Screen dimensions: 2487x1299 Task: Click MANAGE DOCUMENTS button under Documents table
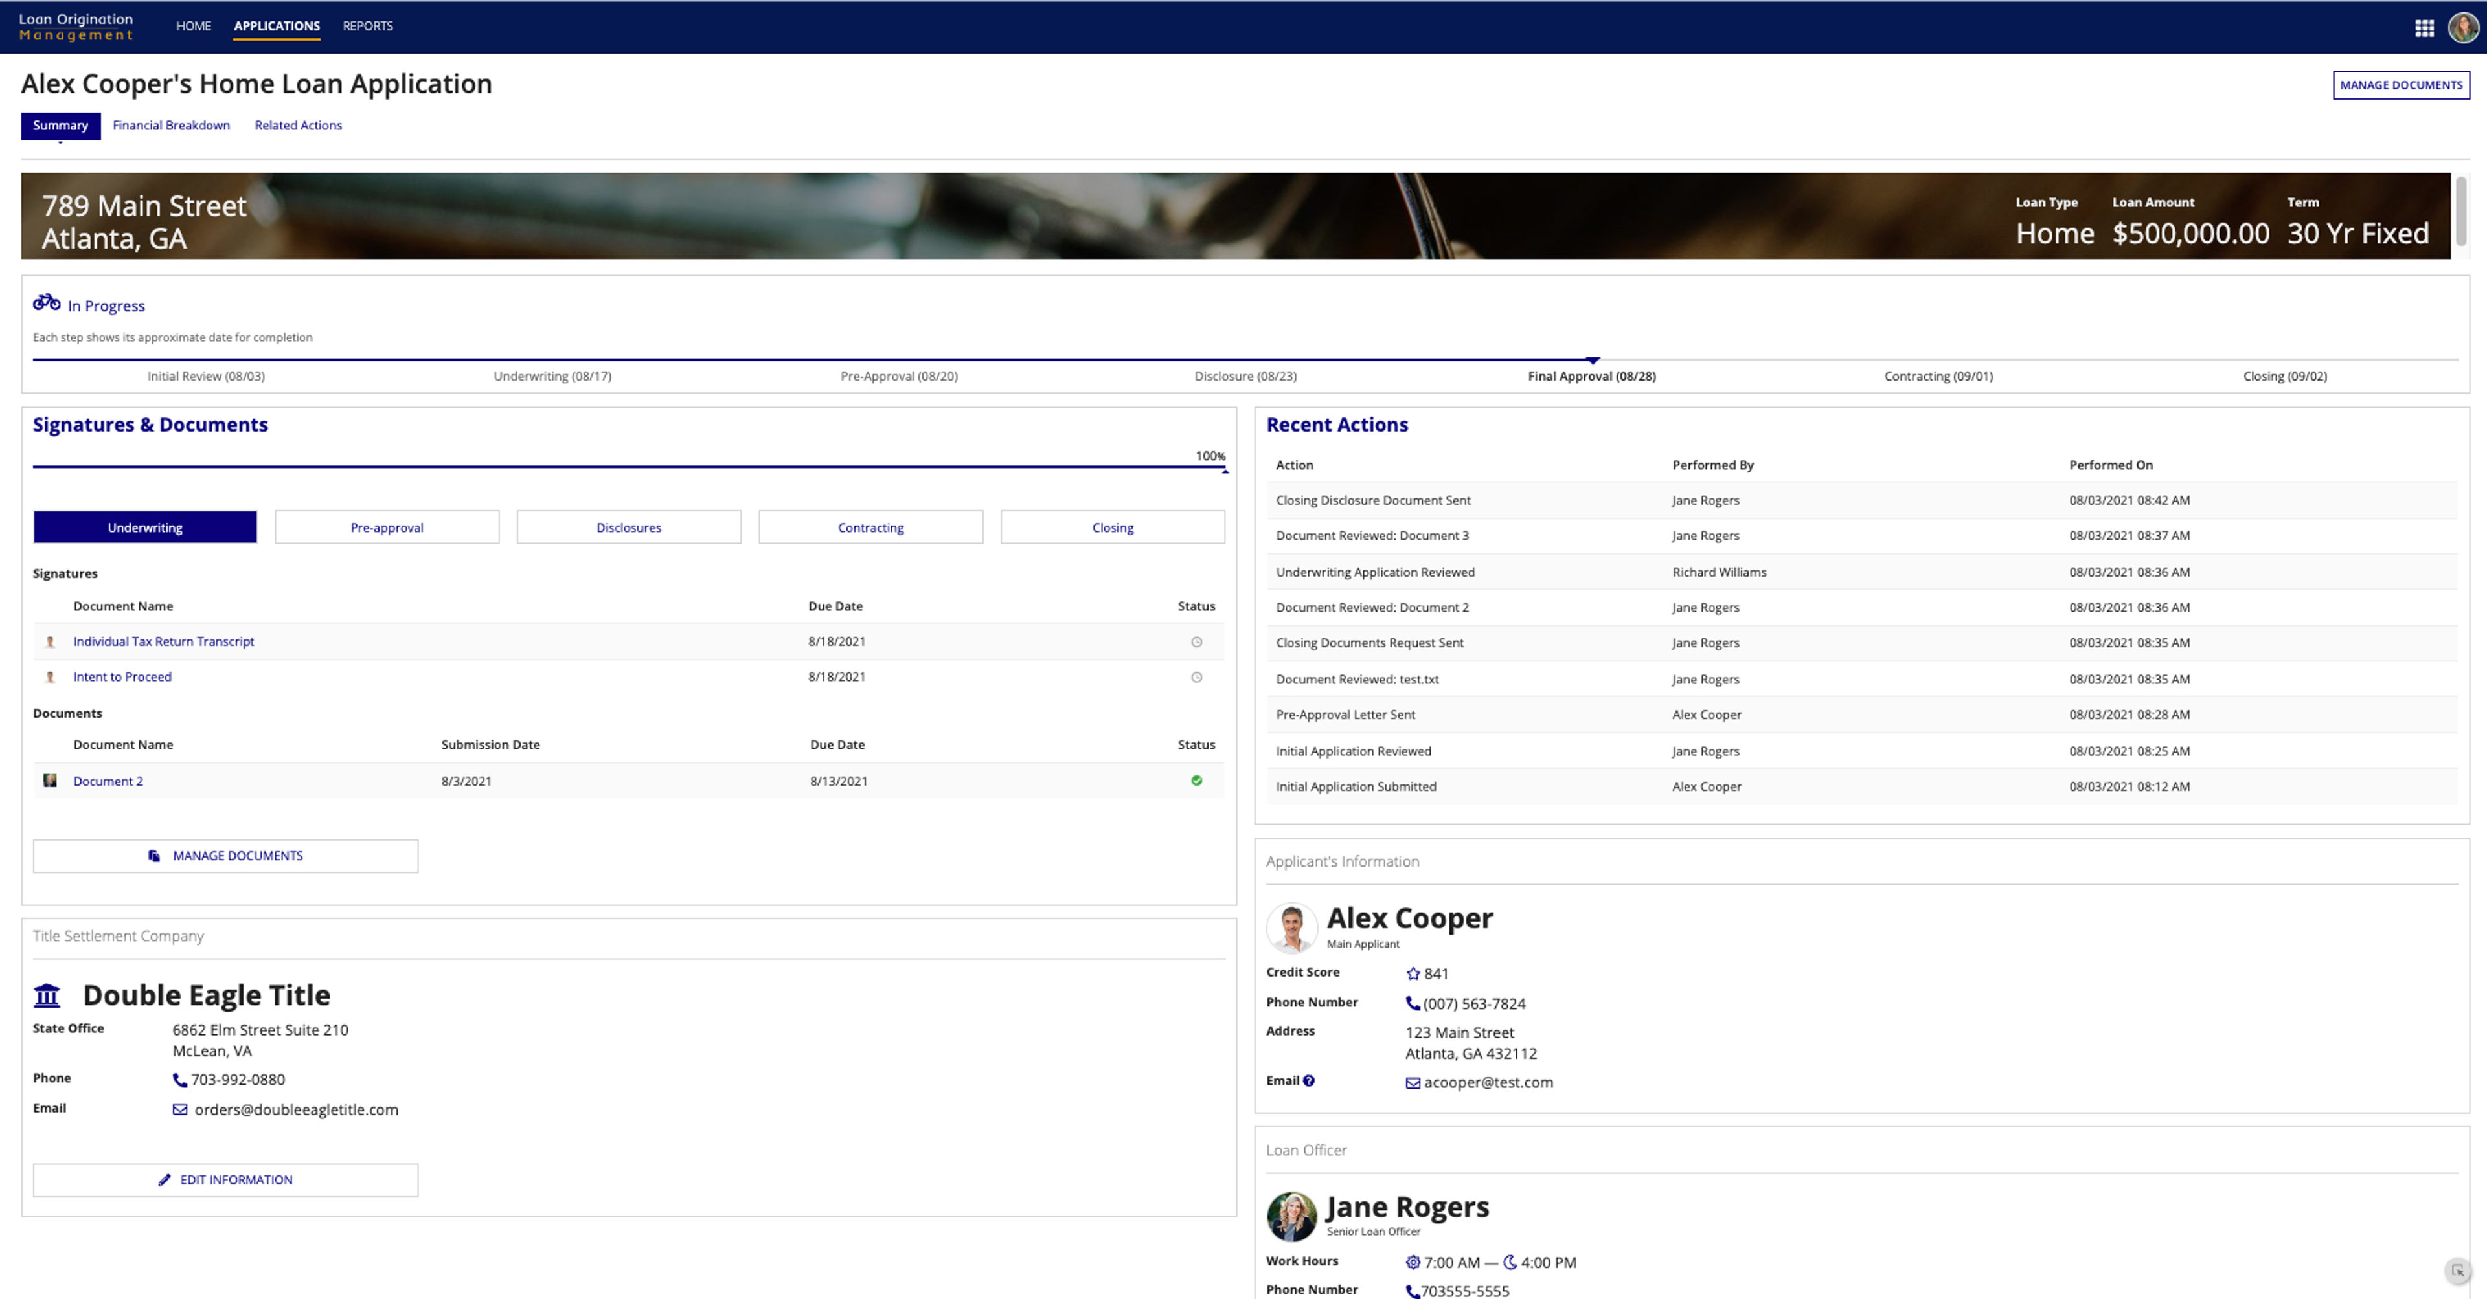[226, 856]
